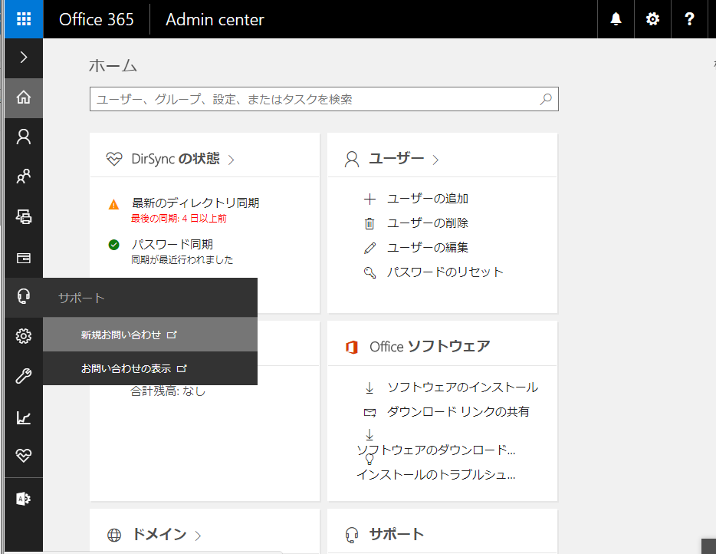Viewport: 716px width, 554px height.
Task: Click the 最後の同期: 4 日以上前 text
Action: pos(179,219)
